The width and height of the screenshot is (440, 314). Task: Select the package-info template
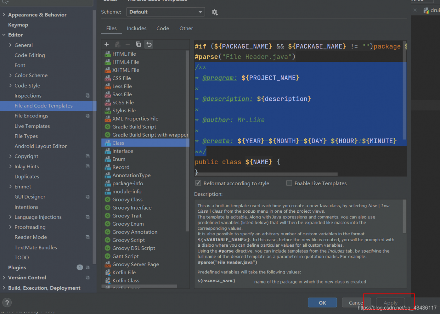[128, 183]
